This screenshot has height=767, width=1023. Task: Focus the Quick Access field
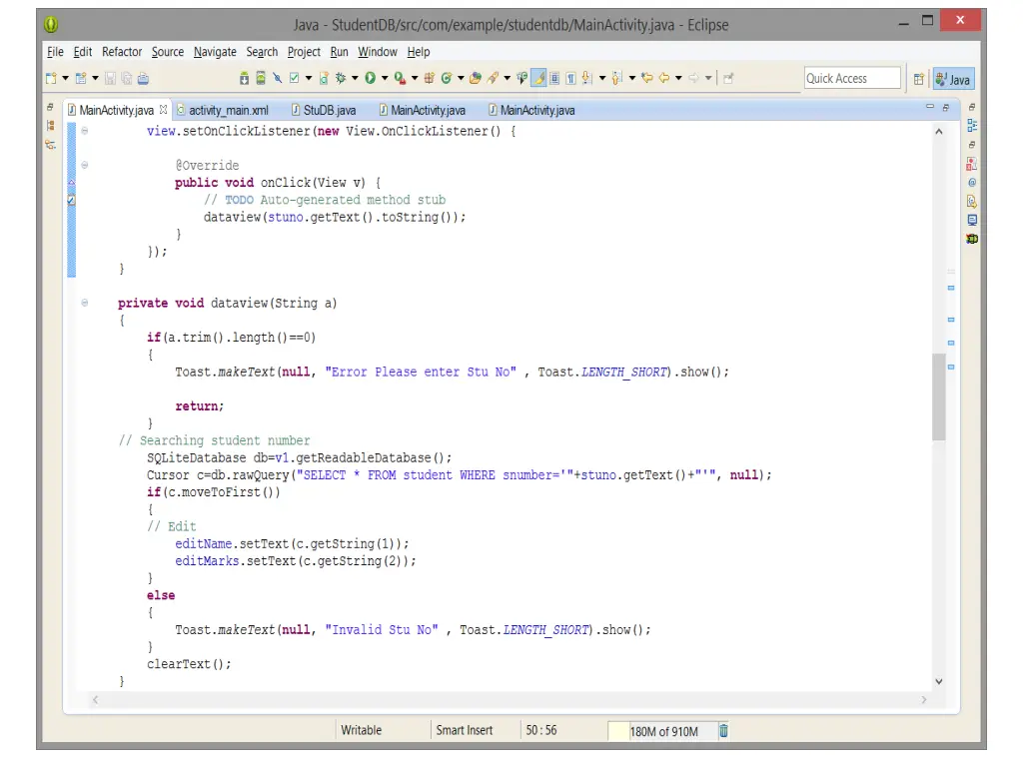[x=852, y=78]
